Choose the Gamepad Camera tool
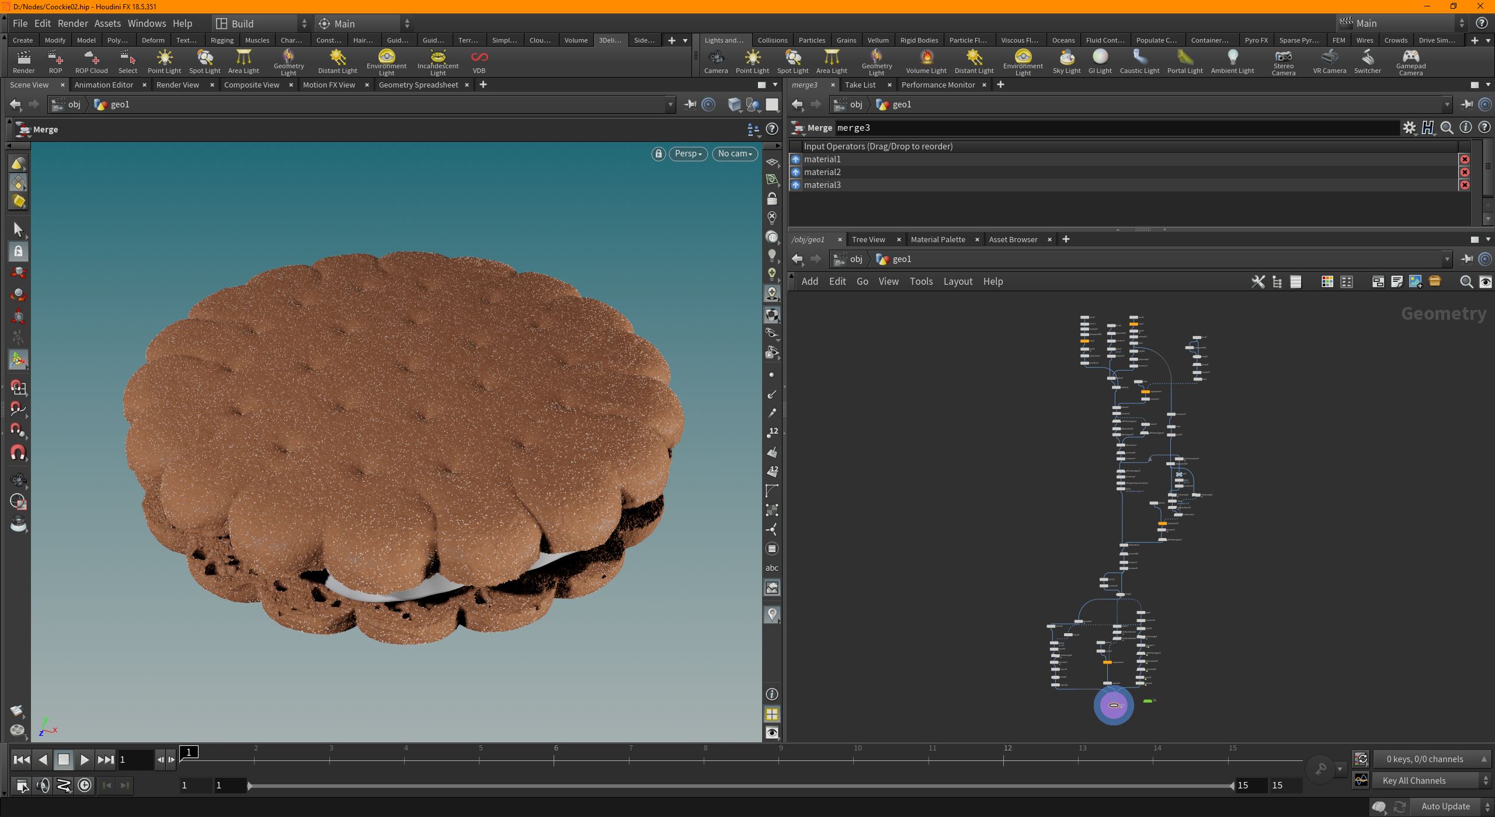Screen dimensions: 1495x817 pos(1410,62)
